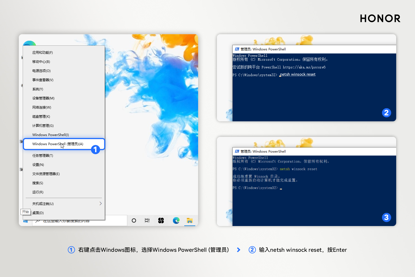Click 系统(Y) menu entry
This screenshot has height=277, width=415.
pos(64,89)
